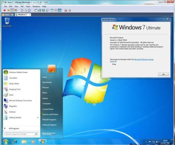Open the Snapshot Manager toolbar icon
The image size is (175, 145).
point(30,10)
